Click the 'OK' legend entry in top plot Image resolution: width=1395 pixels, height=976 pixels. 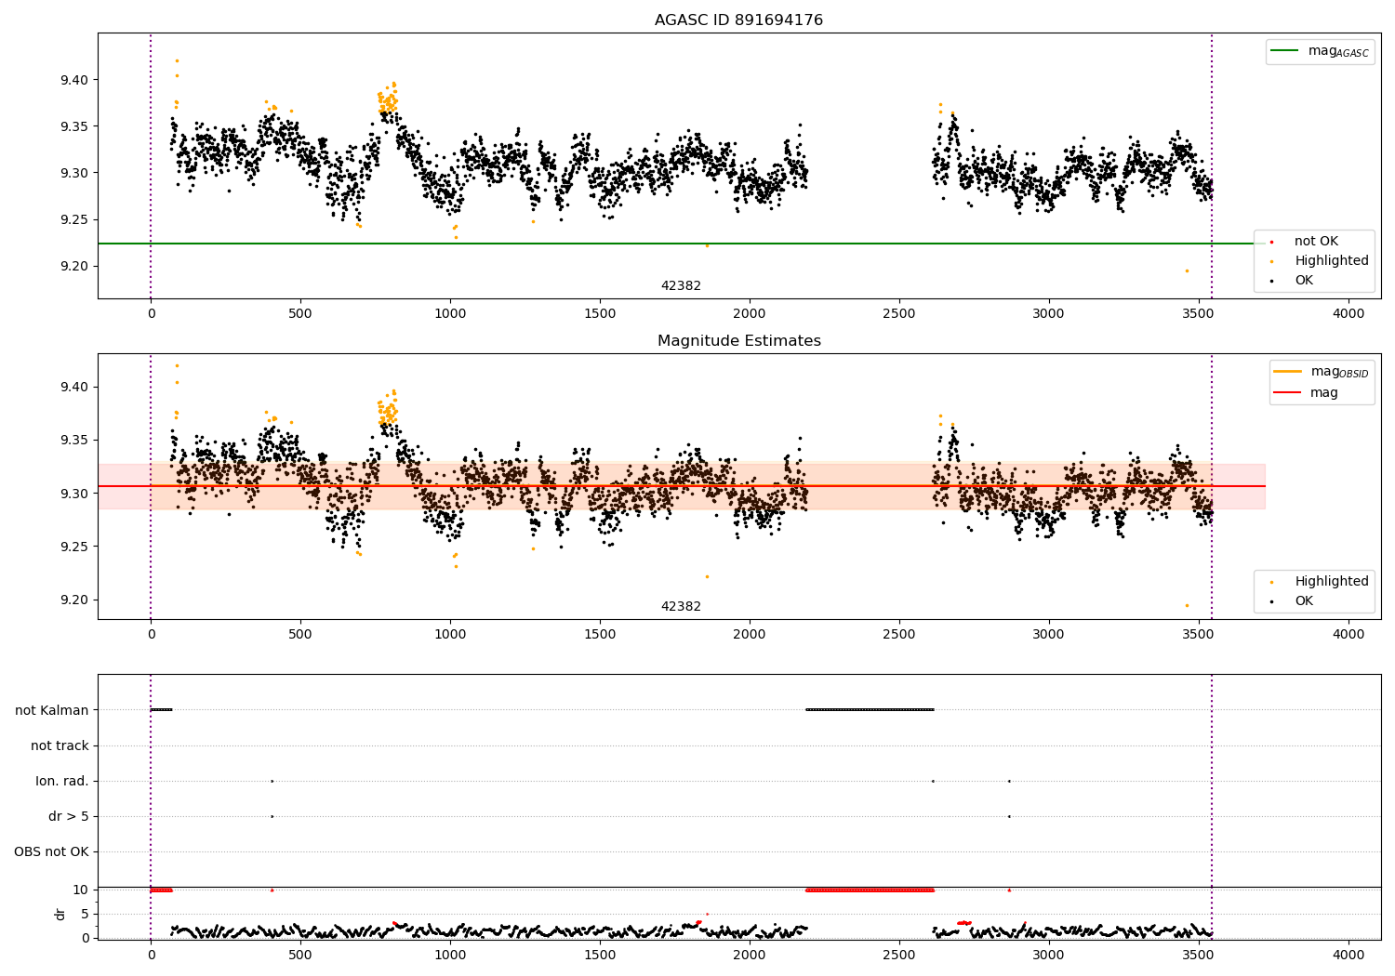point(1304,281)
